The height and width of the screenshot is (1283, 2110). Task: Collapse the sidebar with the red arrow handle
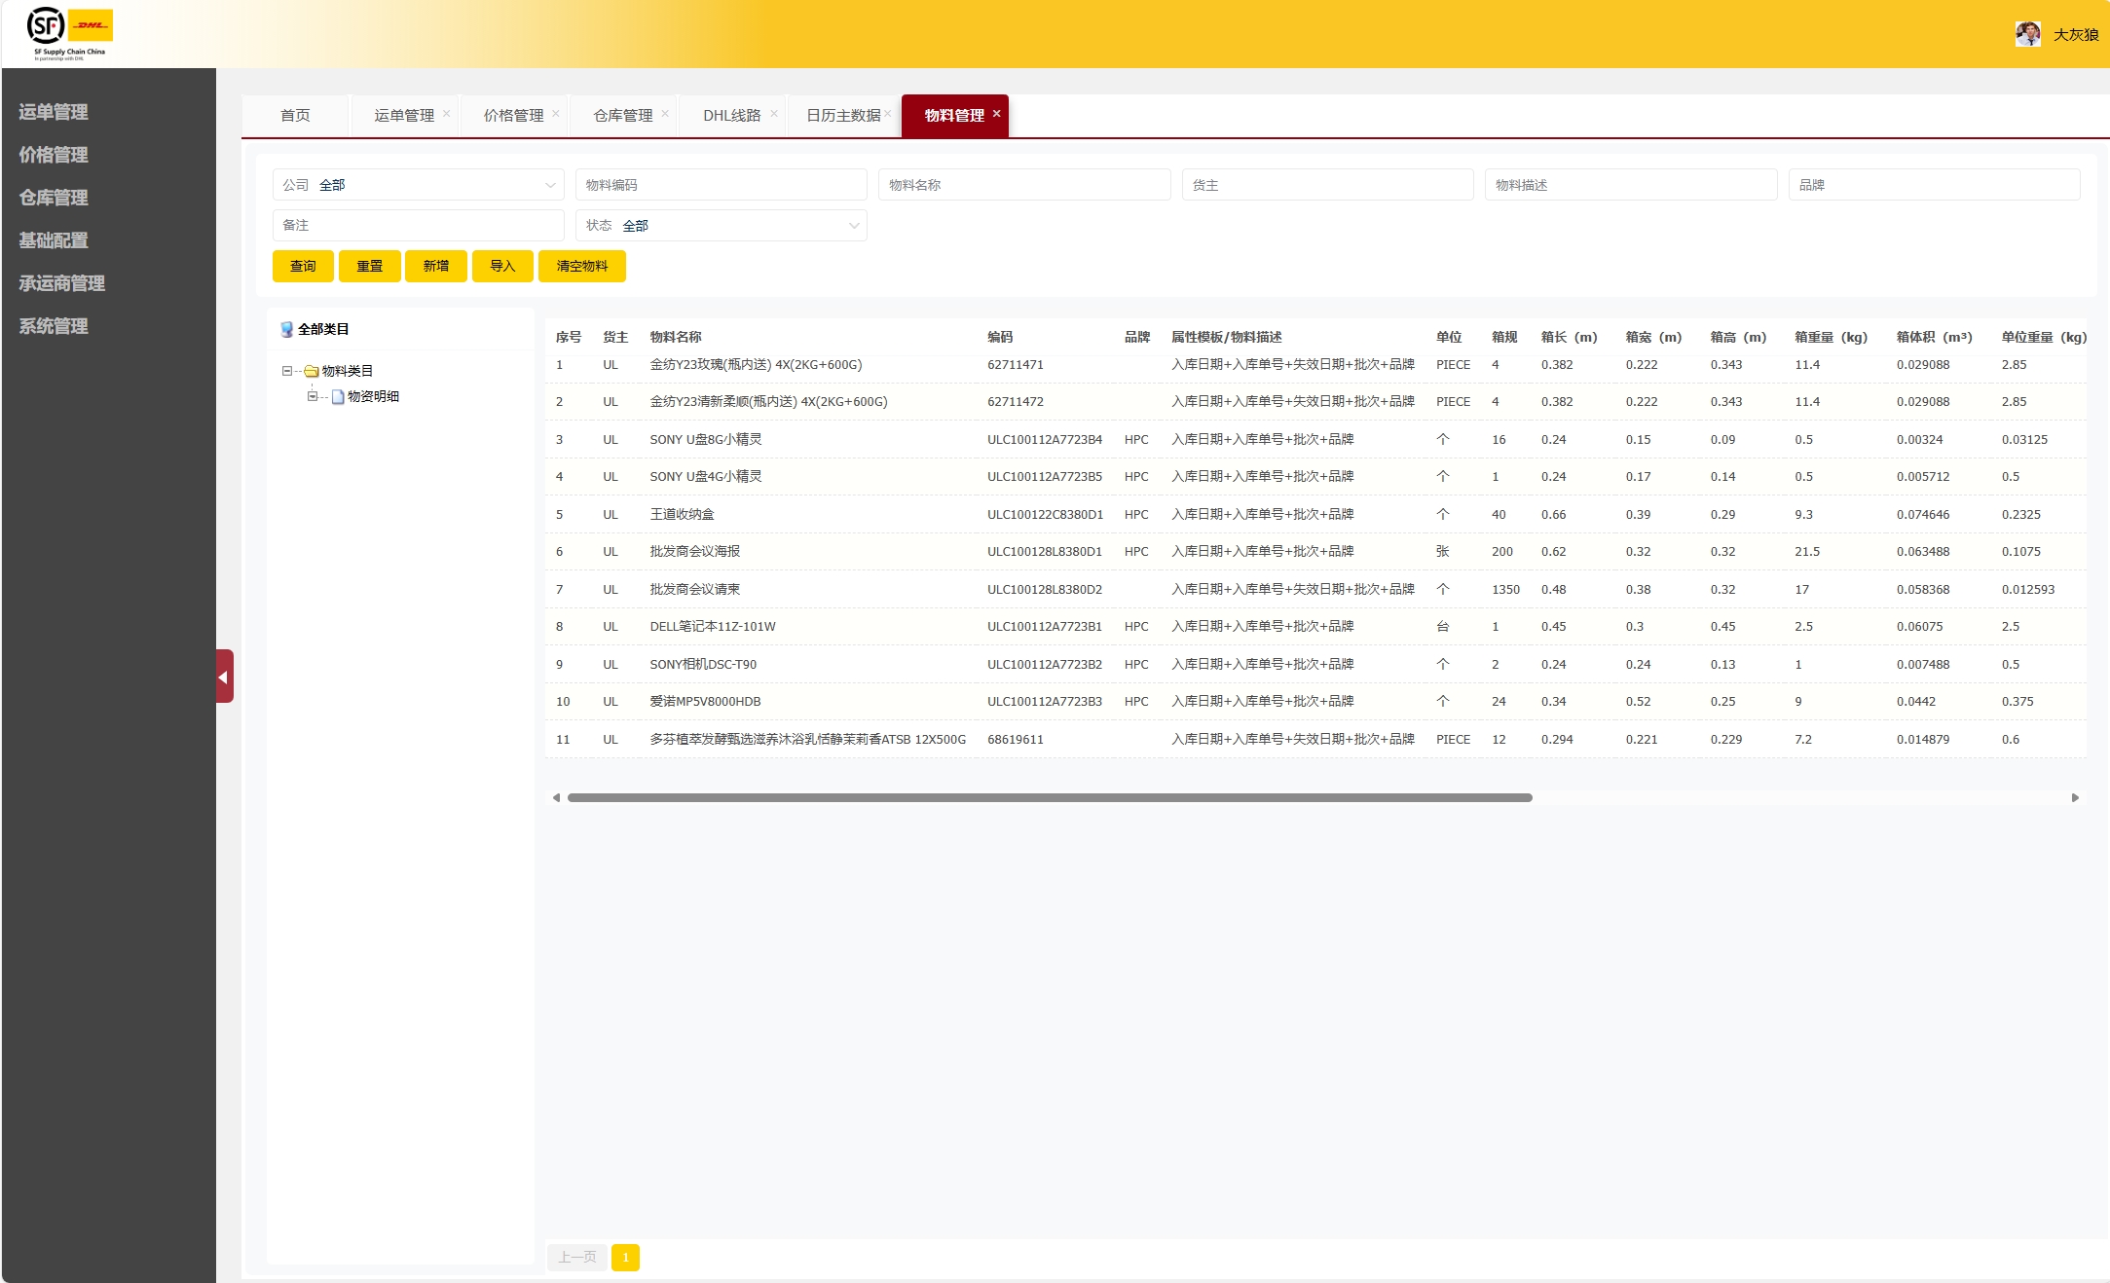tap(225, 676)
